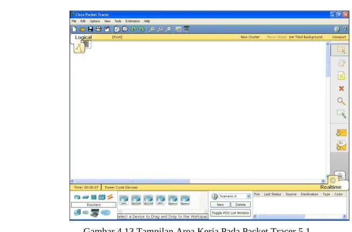Open the Edit menu
The height and width of the screenshot is (232, 352).
coord(83,21)
